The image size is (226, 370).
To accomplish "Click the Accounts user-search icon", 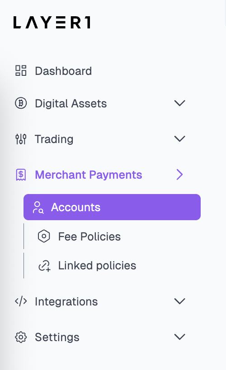I will click(38, 208).
